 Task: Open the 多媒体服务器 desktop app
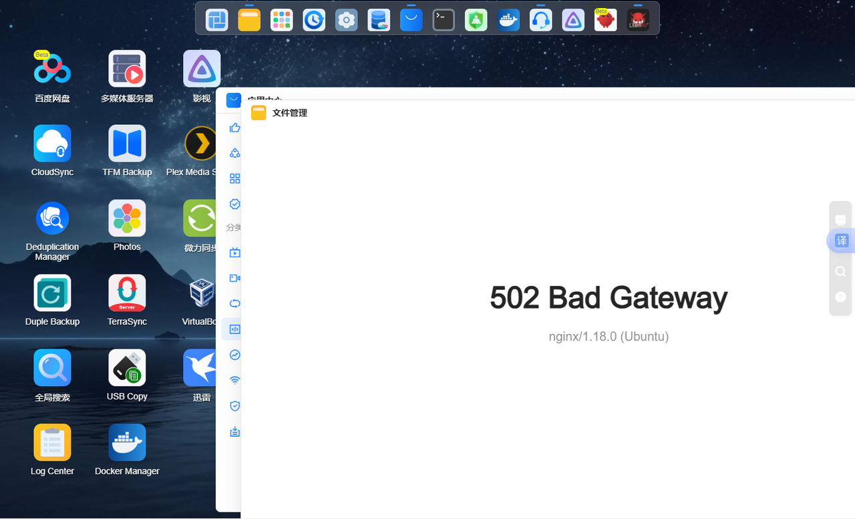pyautogui.click(x=127, y=68)
